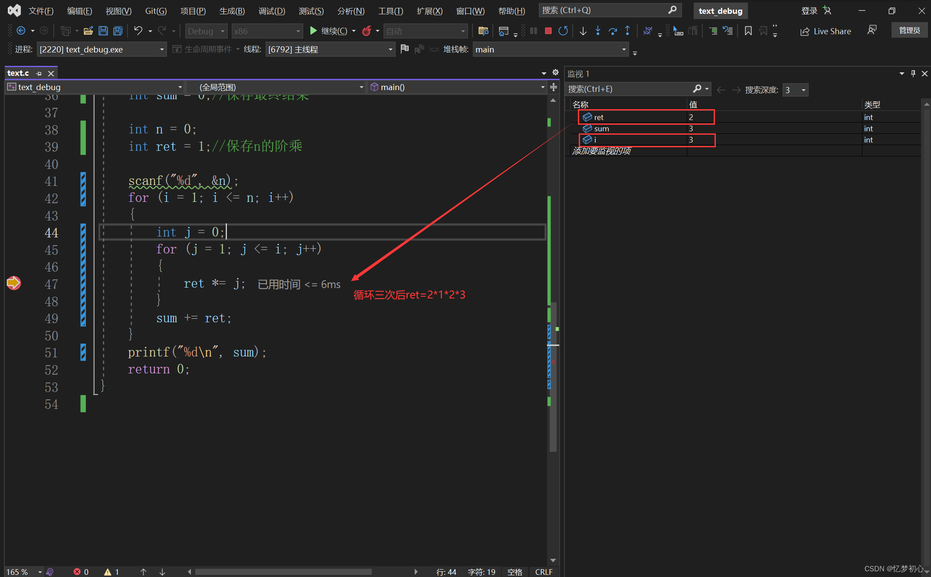Close the 监视 1 watch panel
This screenshot has width=931, height=577.
(x=924, y=74)
